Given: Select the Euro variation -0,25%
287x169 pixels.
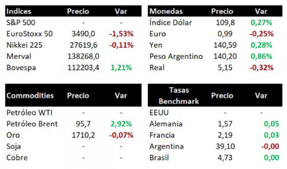Looking at the screenshot, I should pyautogui.click(x=261, y=34).
